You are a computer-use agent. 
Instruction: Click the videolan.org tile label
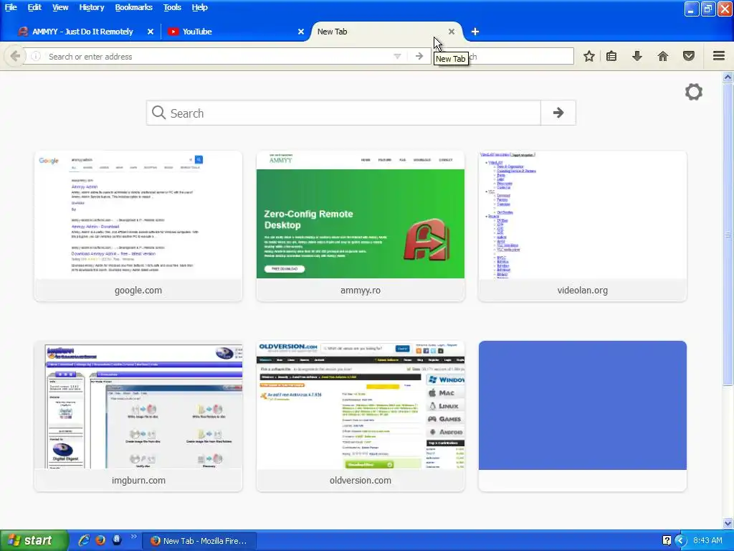[x=582, y=291]
